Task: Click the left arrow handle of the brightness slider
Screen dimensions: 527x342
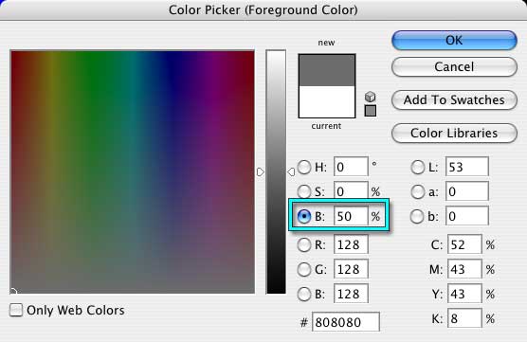Action: [261, 172]
